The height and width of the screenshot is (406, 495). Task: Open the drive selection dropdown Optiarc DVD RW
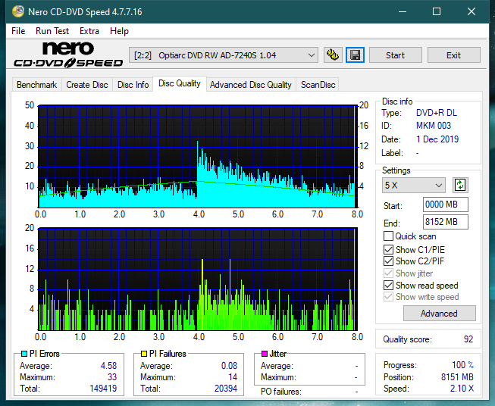[x=223, y=55]
